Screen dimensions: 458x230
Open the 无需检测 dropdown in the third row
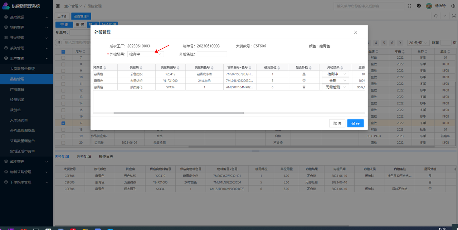[x=335, y=87]
